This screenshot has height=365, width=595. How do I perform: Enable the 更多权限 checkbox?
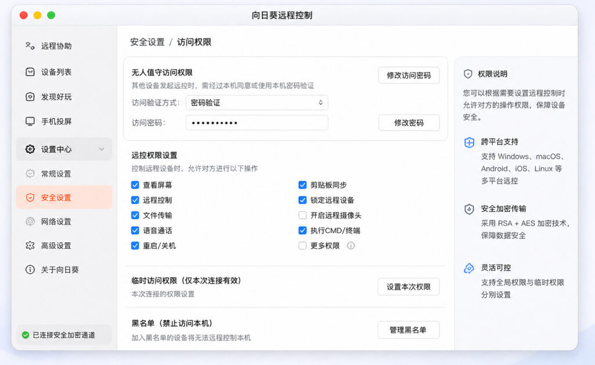tap(302, 245)
